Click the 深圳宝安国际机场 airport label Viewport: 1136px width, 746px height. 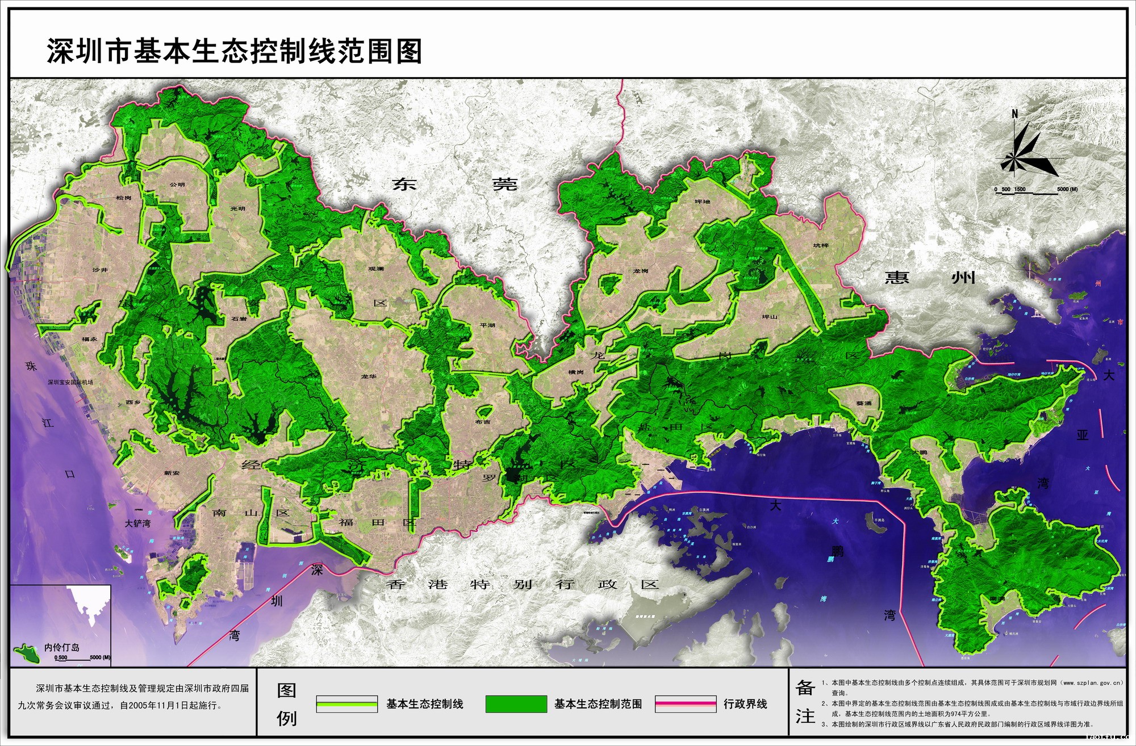70,382
